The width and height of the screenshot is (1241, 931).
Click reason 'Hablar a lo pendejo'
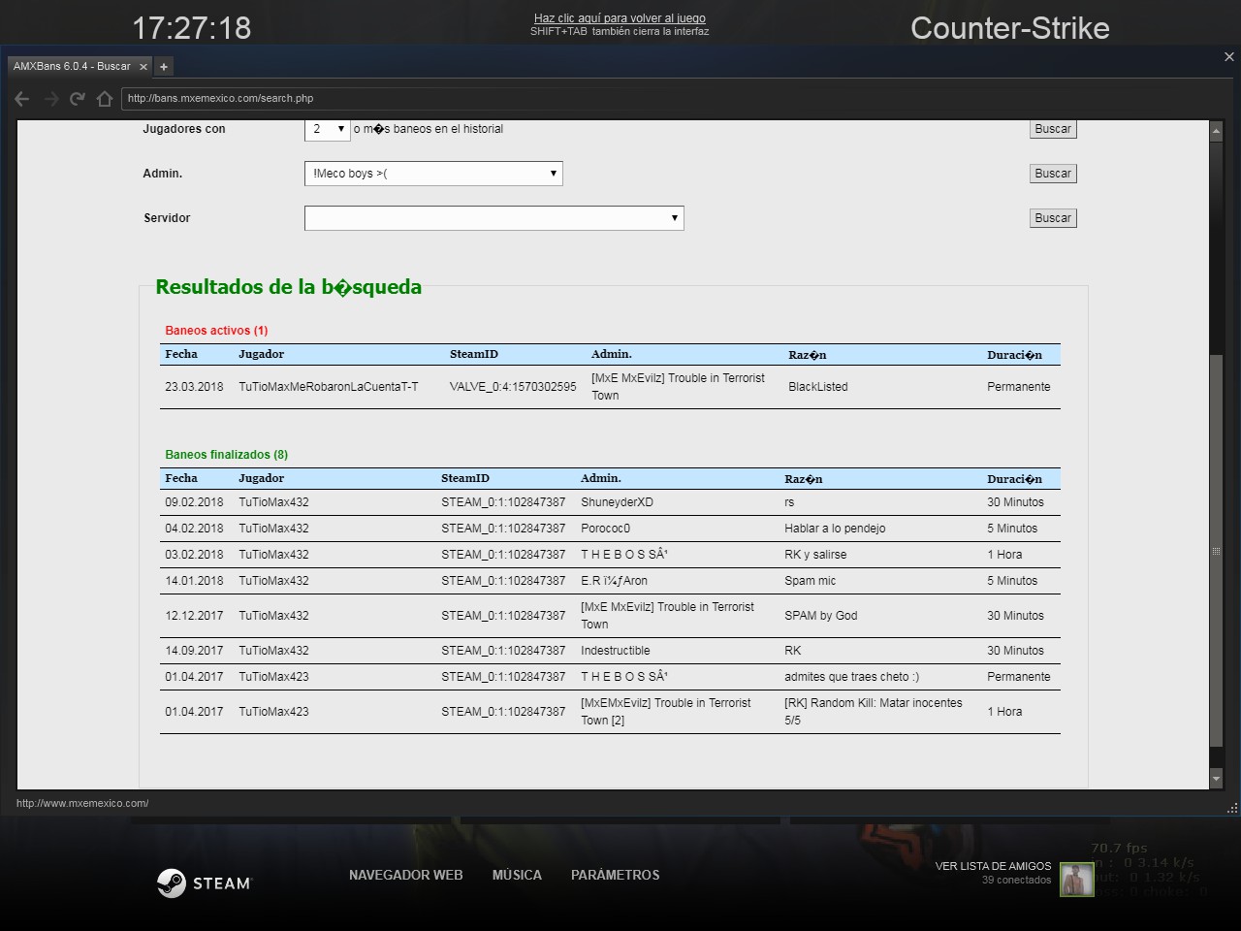click(835, 529)
